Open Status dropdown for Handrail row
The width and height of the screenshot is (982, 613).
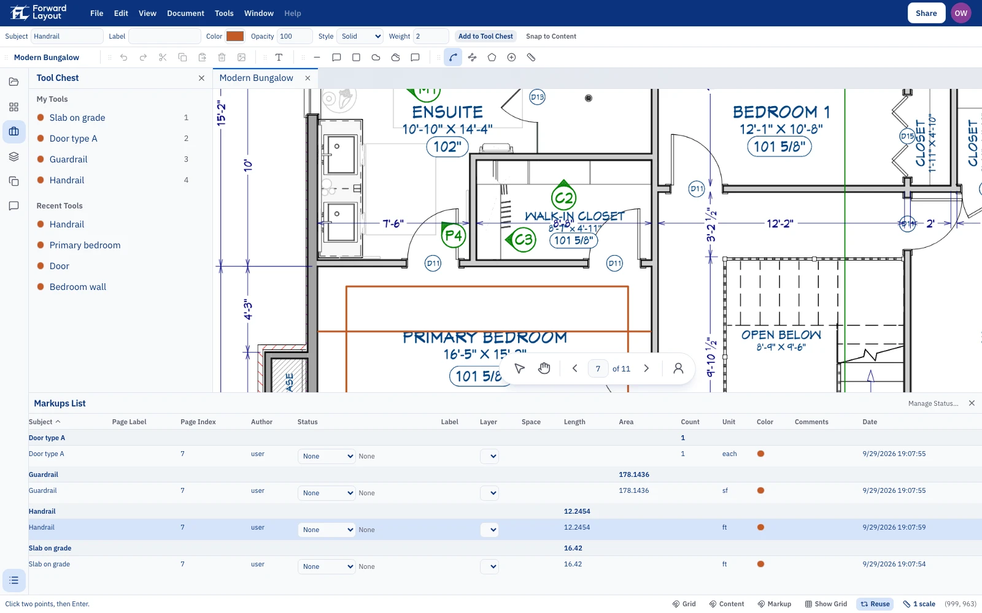click(x=327, y=530)
